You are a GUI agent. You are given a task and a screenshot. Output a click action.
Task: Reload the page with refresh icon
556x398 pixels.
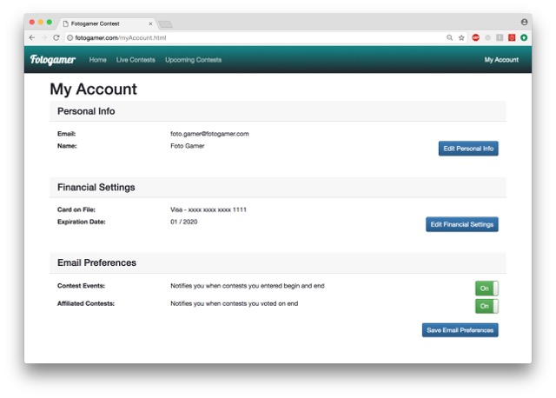coord(56,37)
